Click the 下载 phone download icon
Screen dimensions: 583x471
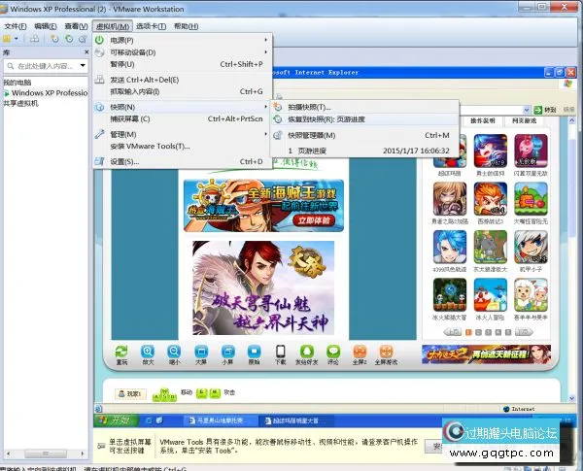click(x=281, y=352)
